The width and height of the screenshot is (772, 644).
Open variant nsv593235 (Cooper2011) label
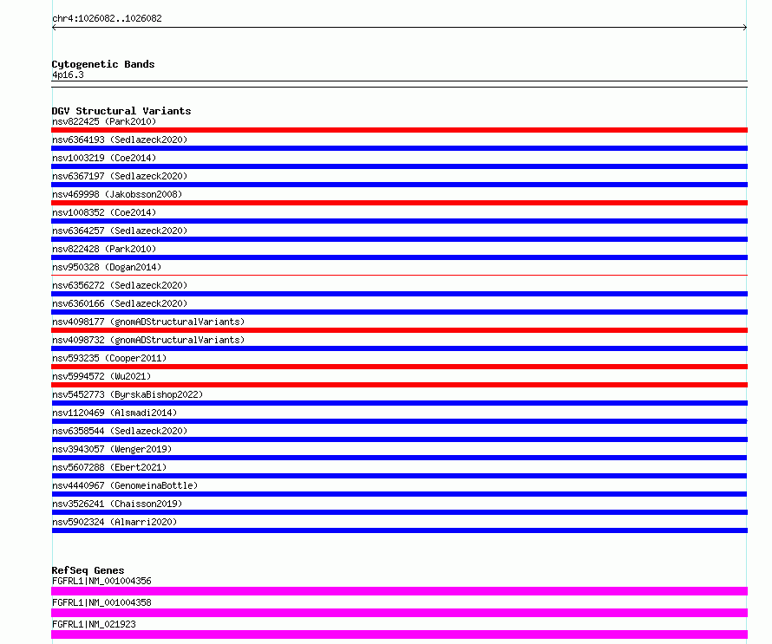click(109, 358)
